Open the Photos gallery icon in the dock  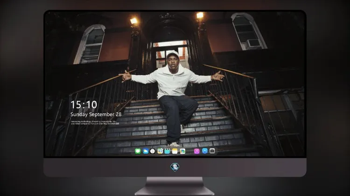[x=182, y=151]
